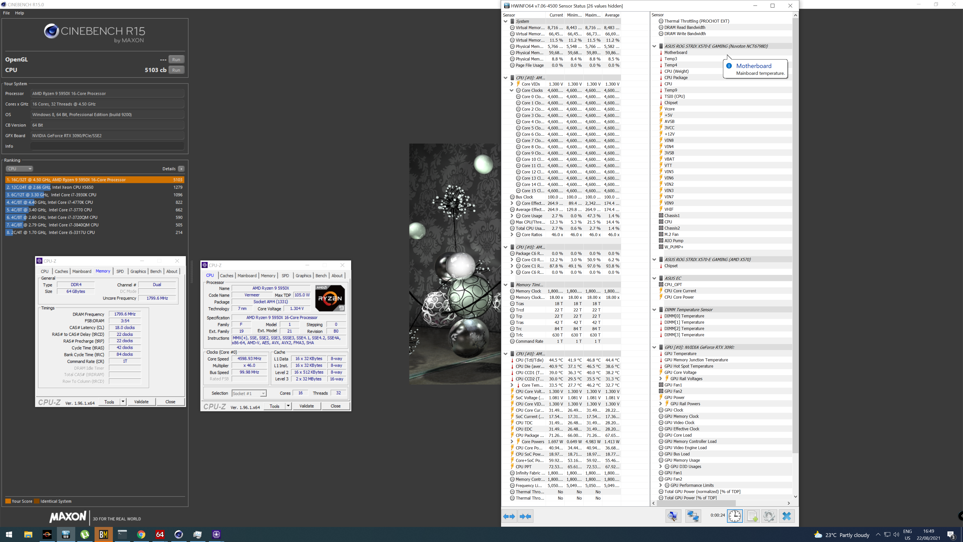Image resolution: width=963 pixels, height=542 pixels.
Task: Collapse Memory Timings sensor group
Action: (505, 285)
